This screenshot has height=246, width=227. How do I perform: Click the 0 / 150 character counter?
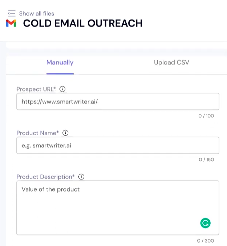coord(206,160)
